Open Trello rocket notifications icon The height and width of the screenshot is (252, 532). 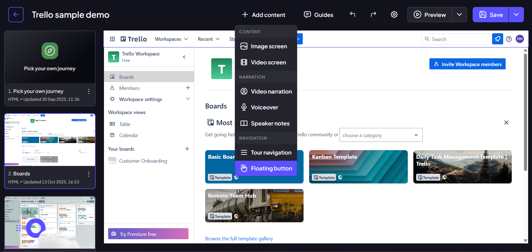click(498, 39)
